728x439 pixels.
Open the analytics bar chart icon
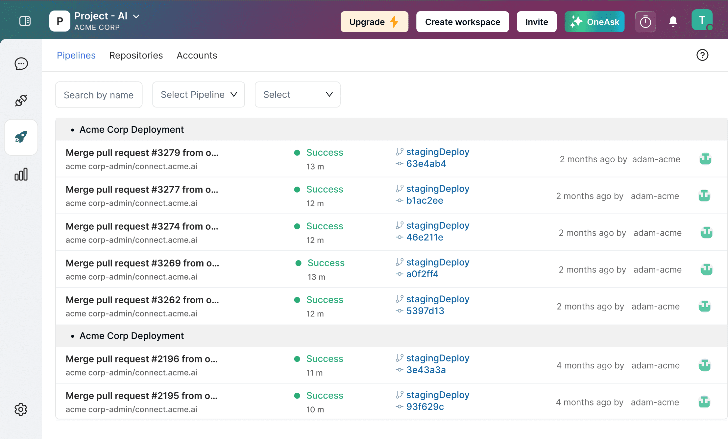(x=21, y=174)
